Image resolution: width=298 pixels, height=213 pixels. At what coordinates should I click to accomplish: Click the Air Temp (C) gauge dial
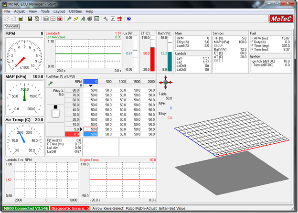point(24,139)
